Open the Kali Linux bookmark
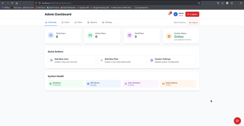 point(16,8)
